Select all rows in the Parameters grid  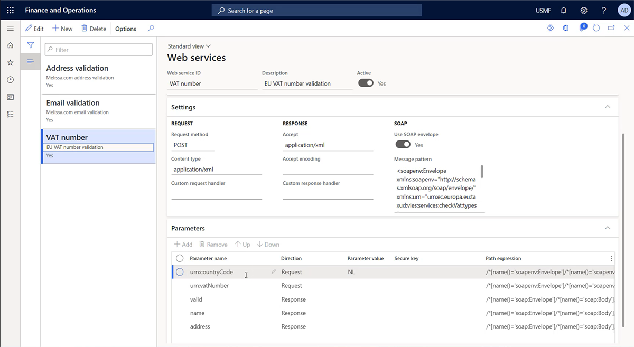[x=180, y=258]
